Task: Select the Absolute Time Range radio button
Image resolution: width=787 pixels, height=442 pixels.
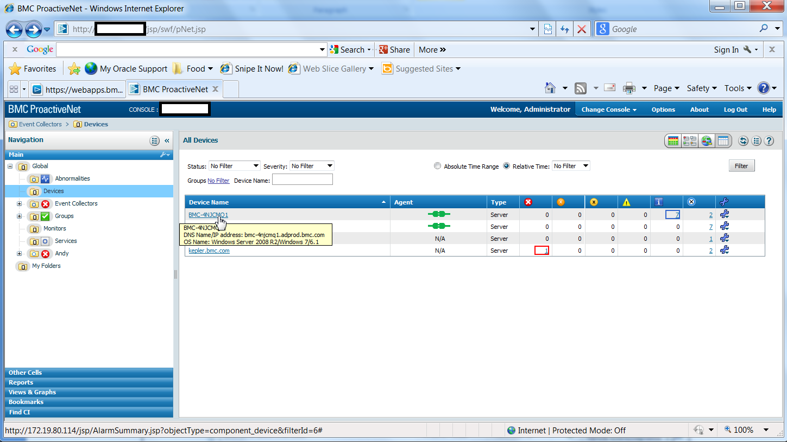Action: click(x=437, y=166)
